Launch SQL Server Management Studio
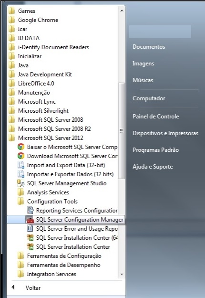This screenshot has height=298, width=205. point(67,183)
